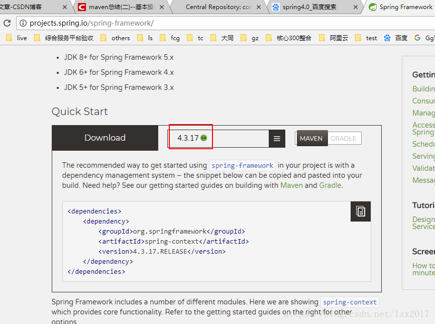The image size is (435, 324).
Task: Open the Scheduling sidebar guide link
Action: coord(423,144)
